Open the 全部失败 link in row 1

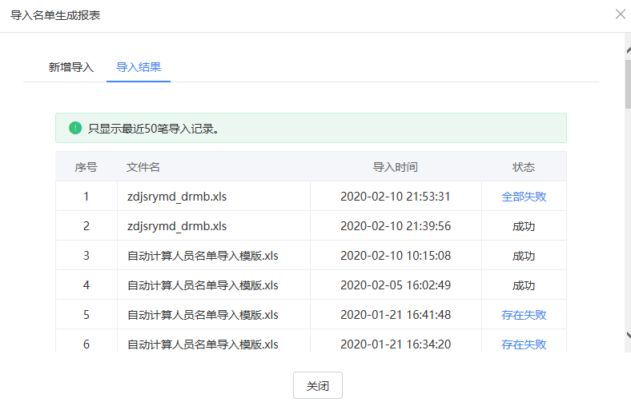524,197
